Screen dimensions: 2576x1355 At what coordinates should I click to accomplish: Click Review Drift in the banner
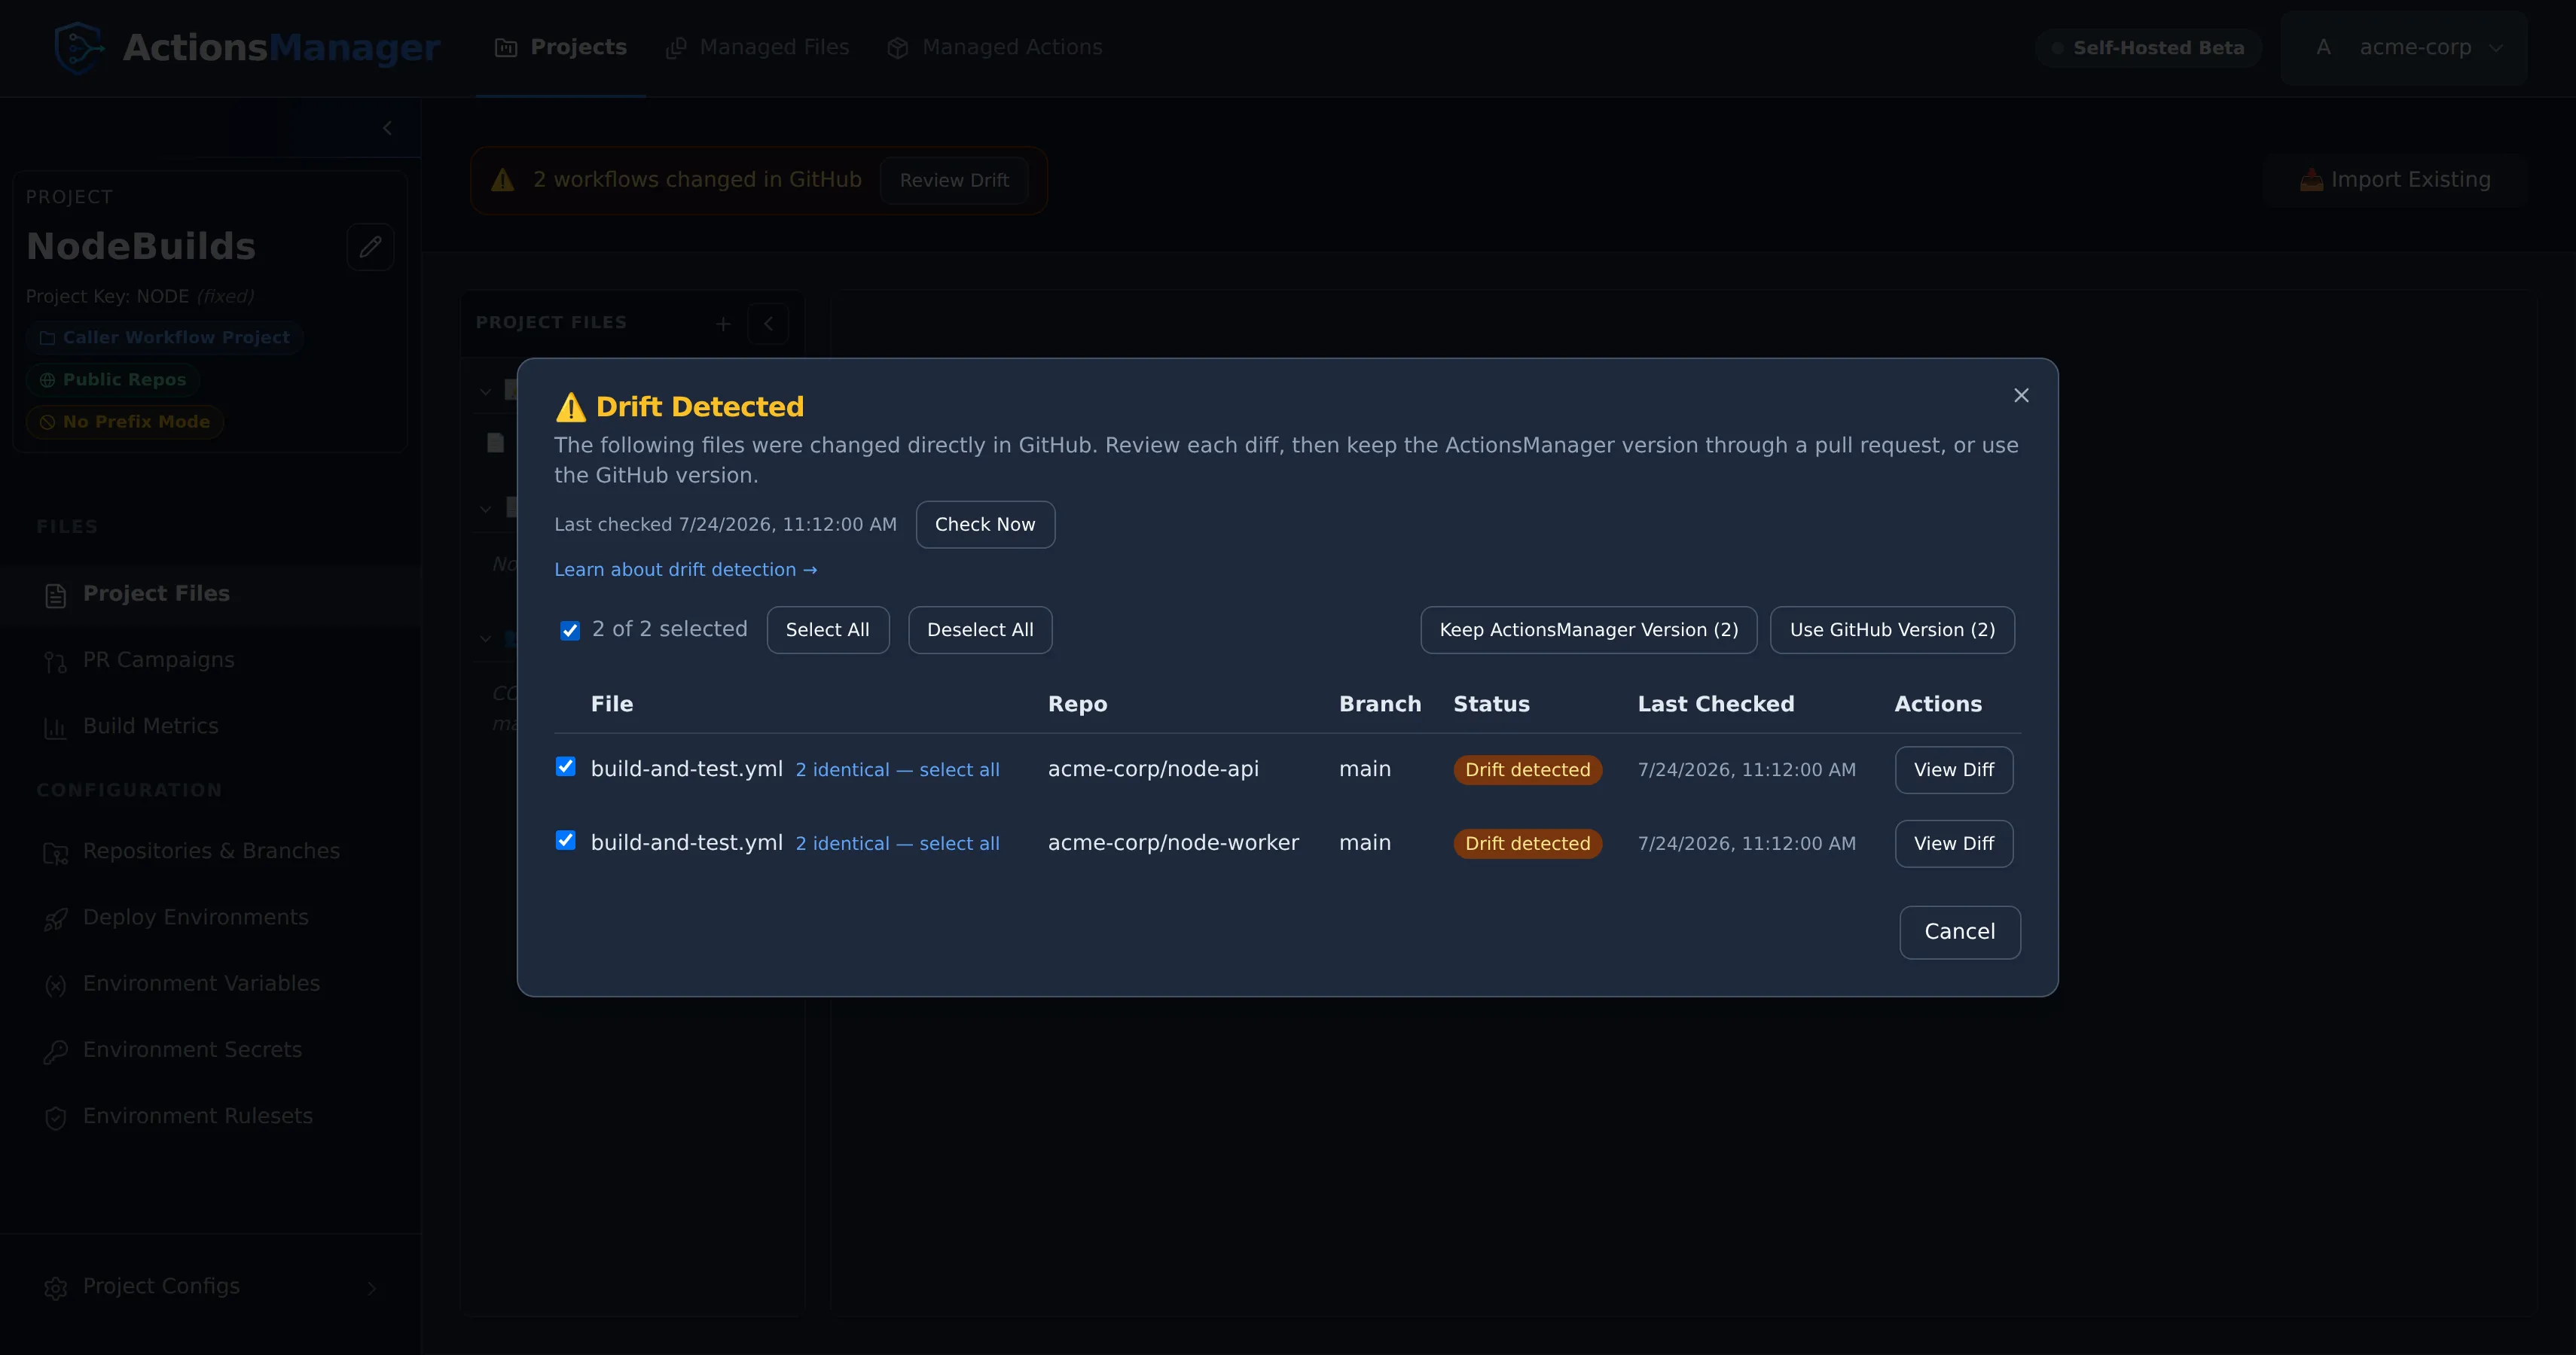tap(954, 180)
